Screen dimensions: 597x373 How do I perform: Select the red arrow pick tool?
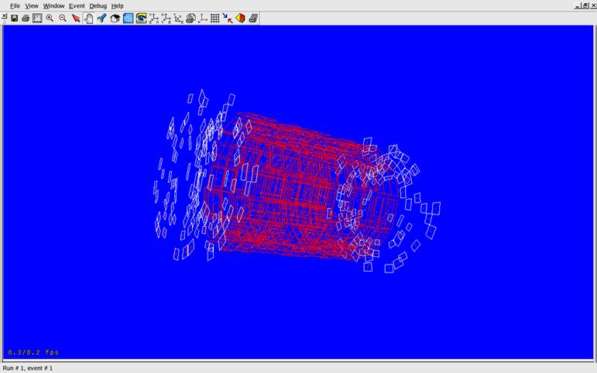76,18
